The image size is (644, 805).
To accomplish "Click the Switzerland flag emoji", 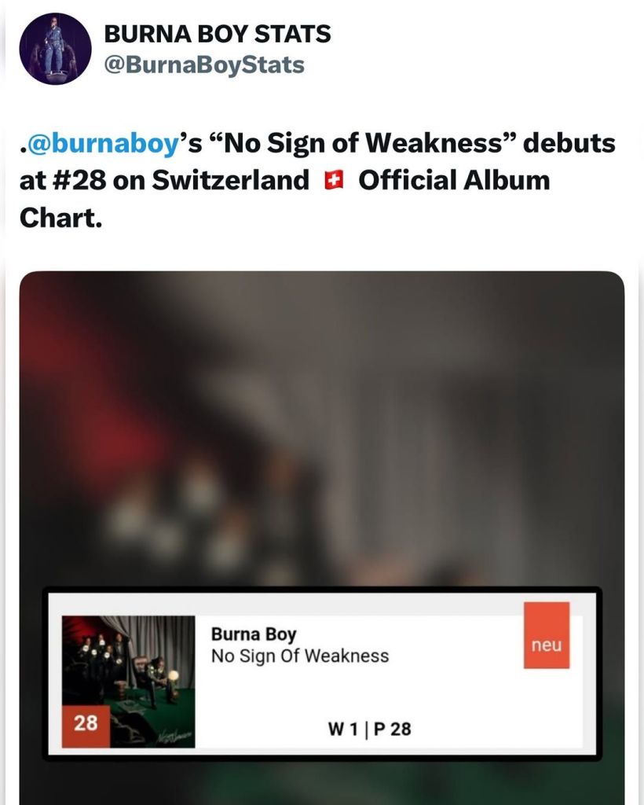I will pyautogui.click(x=334, y=181).
